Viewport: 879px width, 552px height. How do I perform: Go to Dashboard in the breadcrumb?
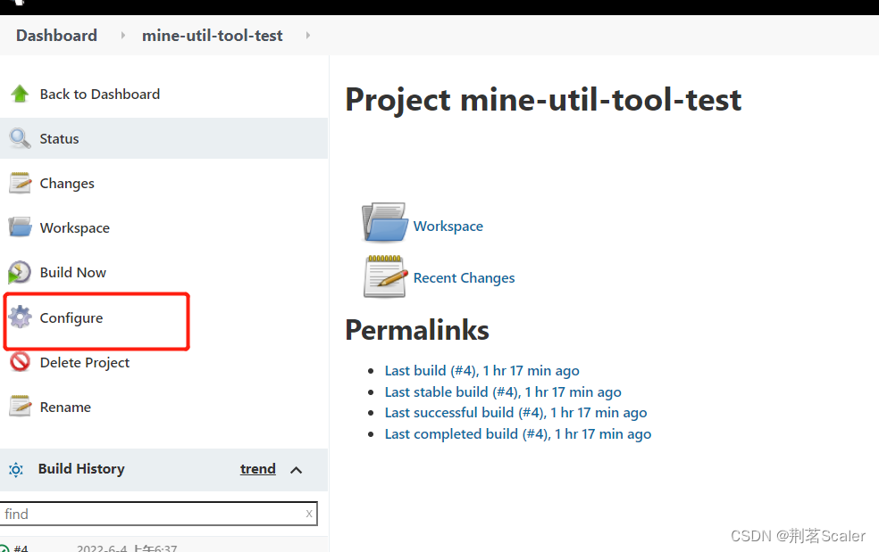pos(56,36)
